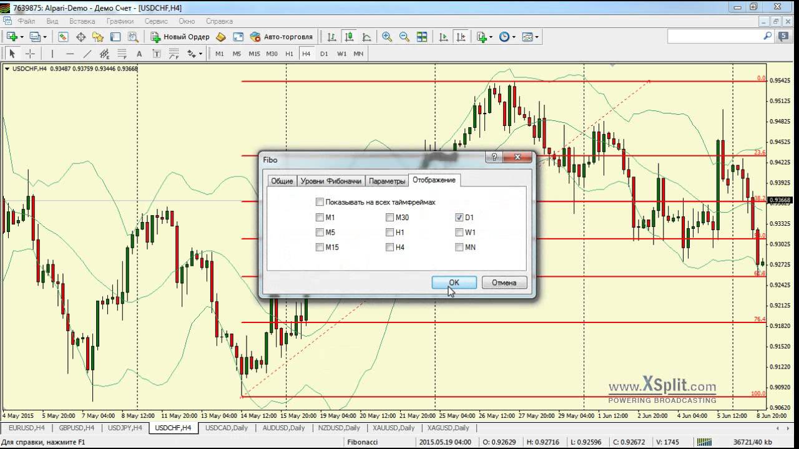Viewport: 799px width, 449px height.
Task: Switch to Общие tab in Fibo dialog
Action: point(282,181)
